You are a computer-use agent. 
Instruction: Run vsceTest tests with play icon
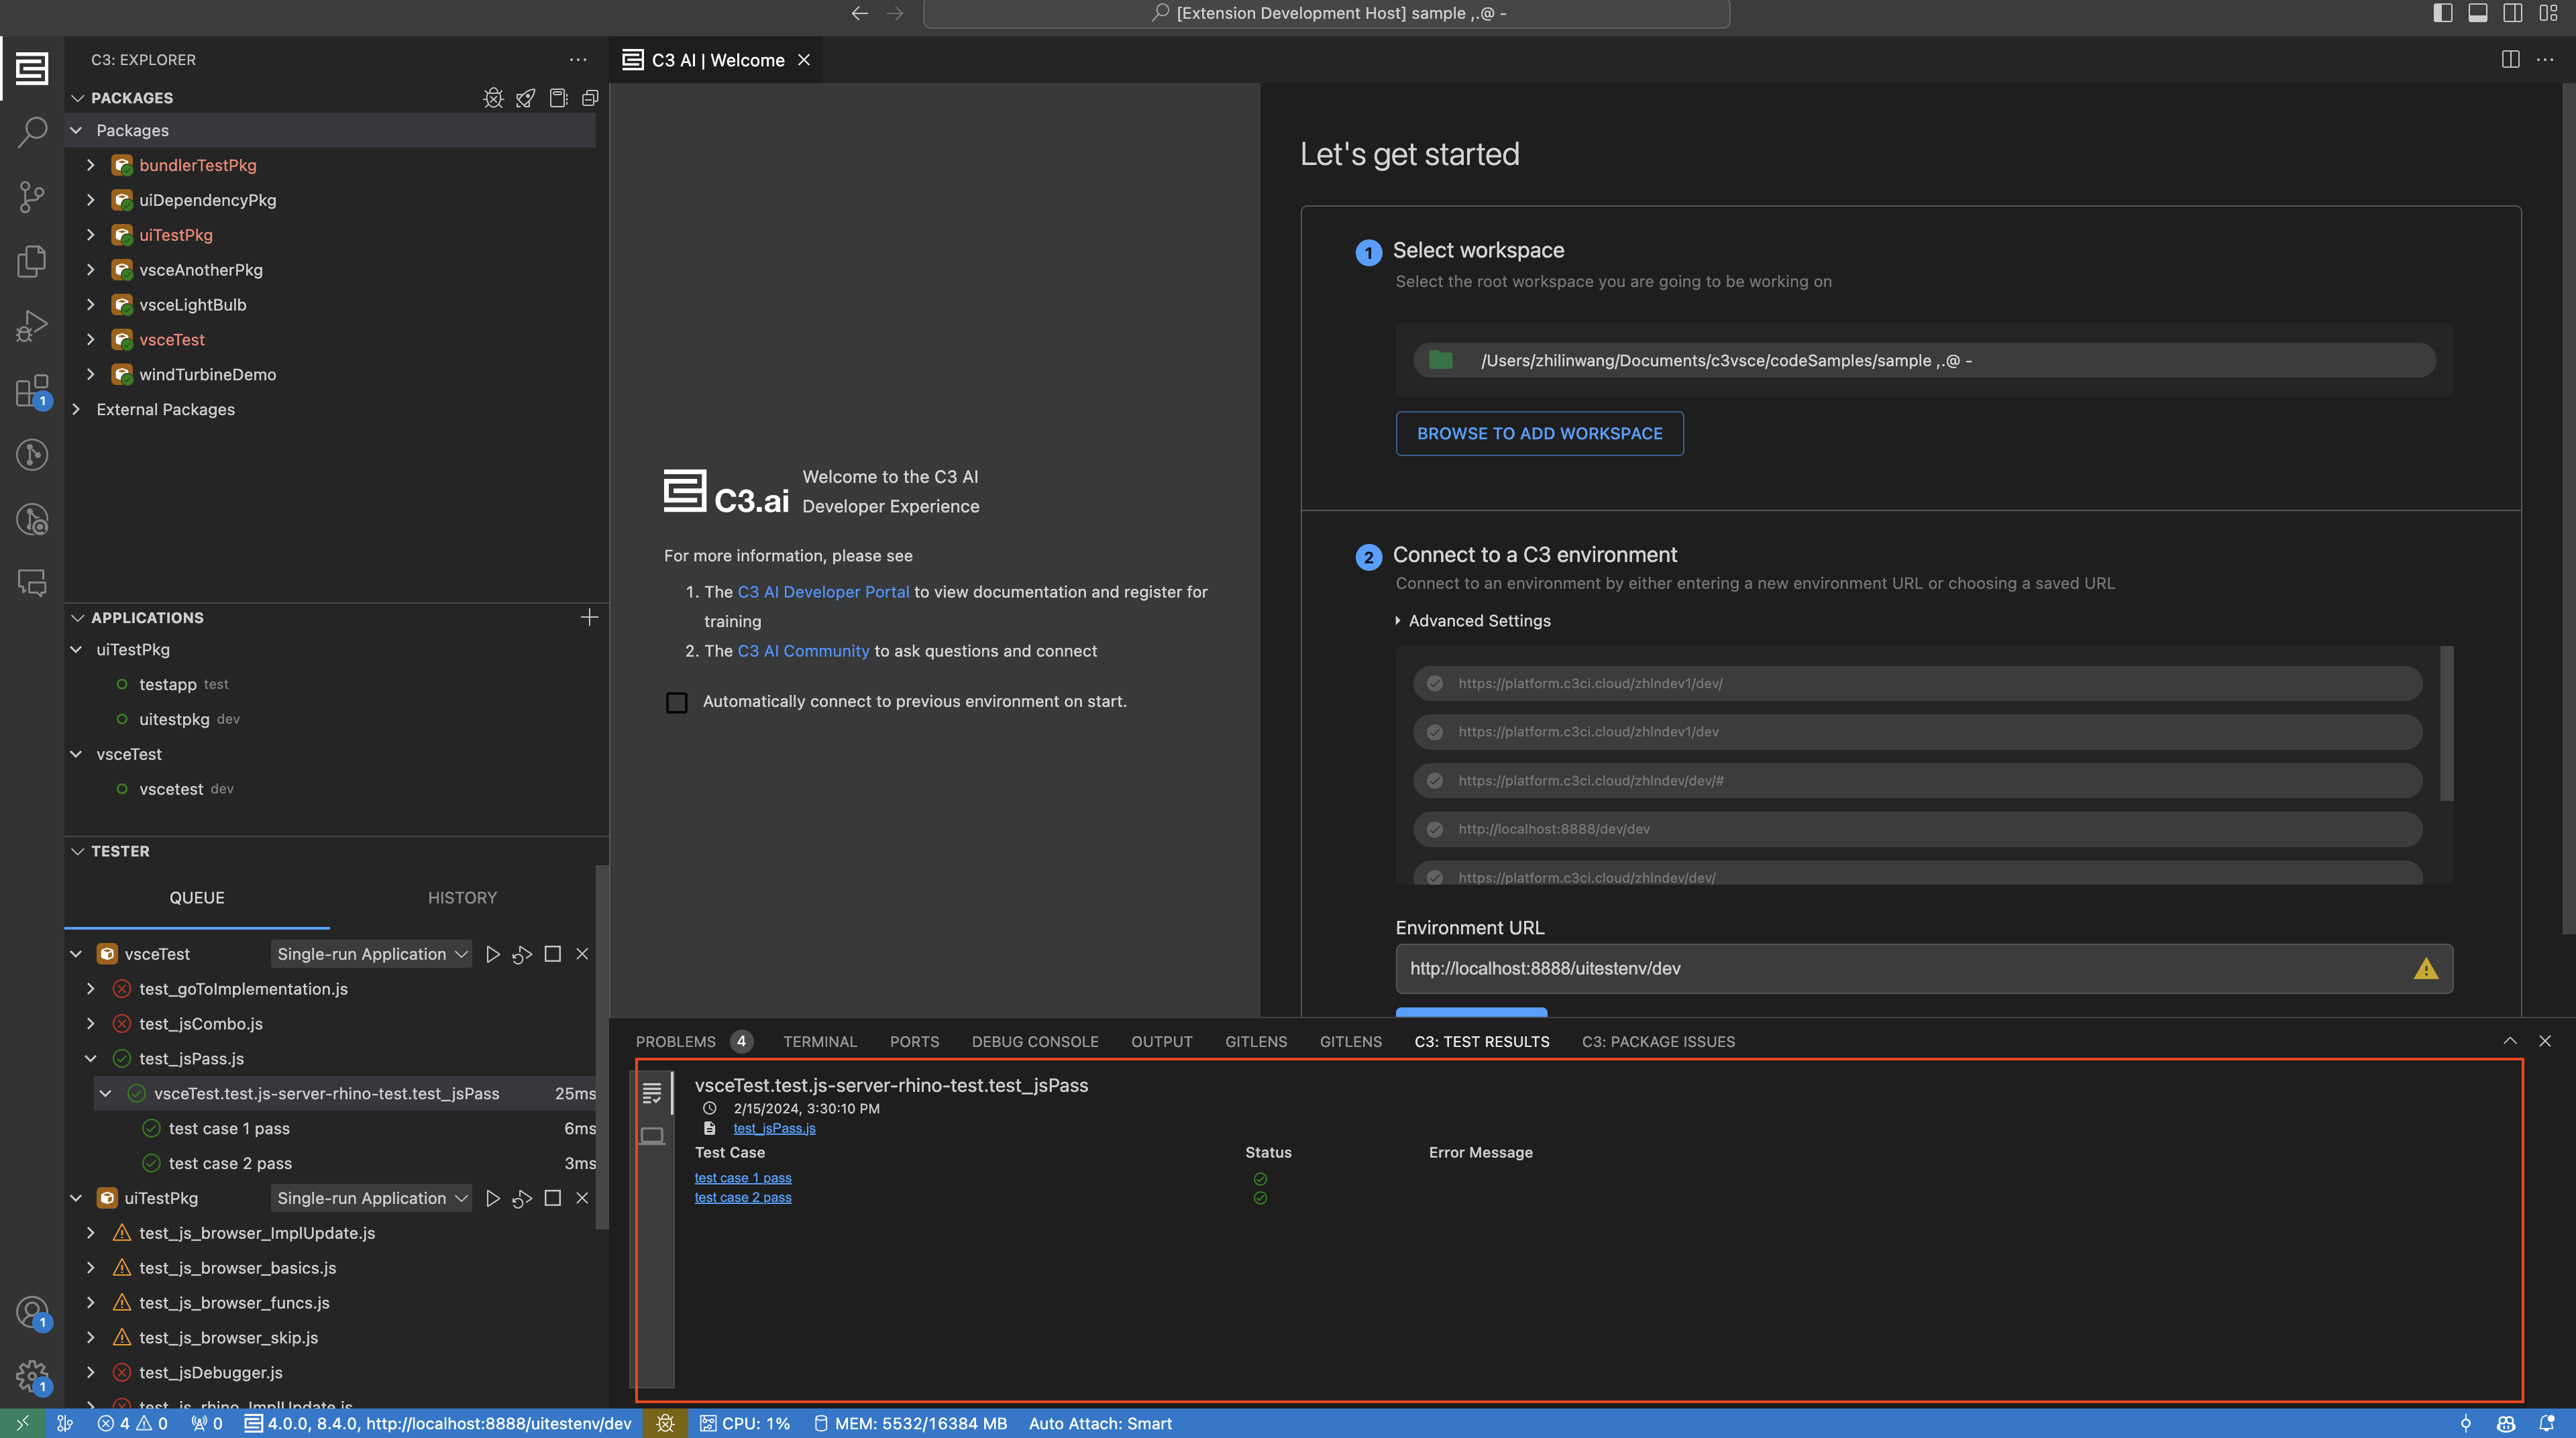coord(492,954)
